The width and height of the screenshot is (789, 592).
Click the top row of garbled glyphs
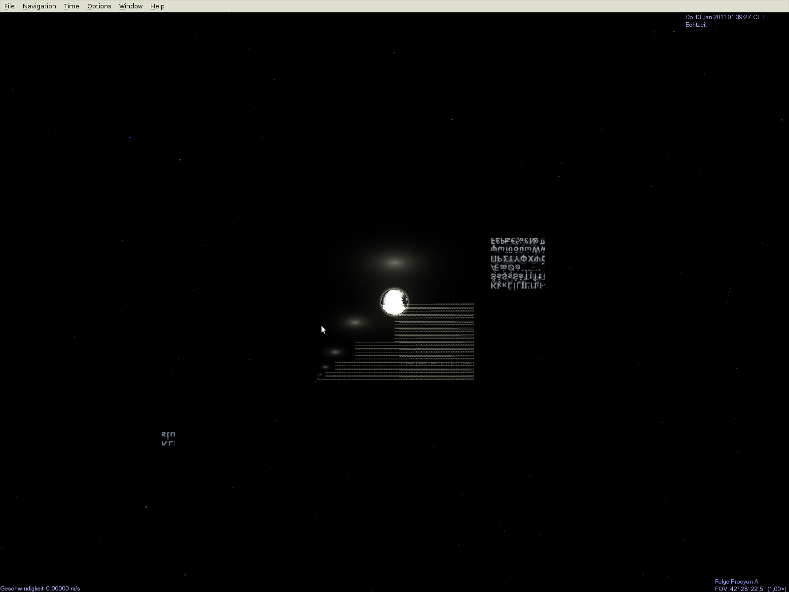point(518,241)
